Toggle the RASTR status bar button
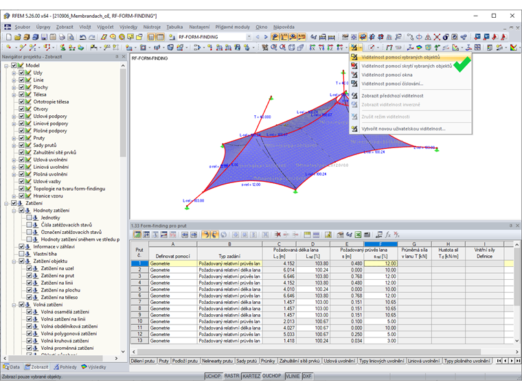 (231, 376)
